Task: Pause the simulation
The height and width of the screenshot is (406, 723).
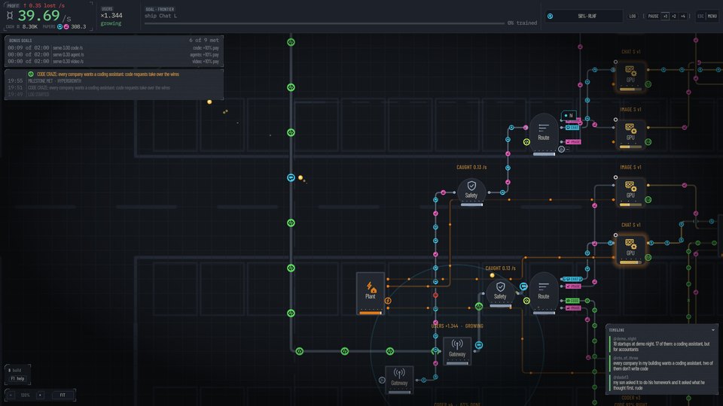Action: (x=653, y=16)
